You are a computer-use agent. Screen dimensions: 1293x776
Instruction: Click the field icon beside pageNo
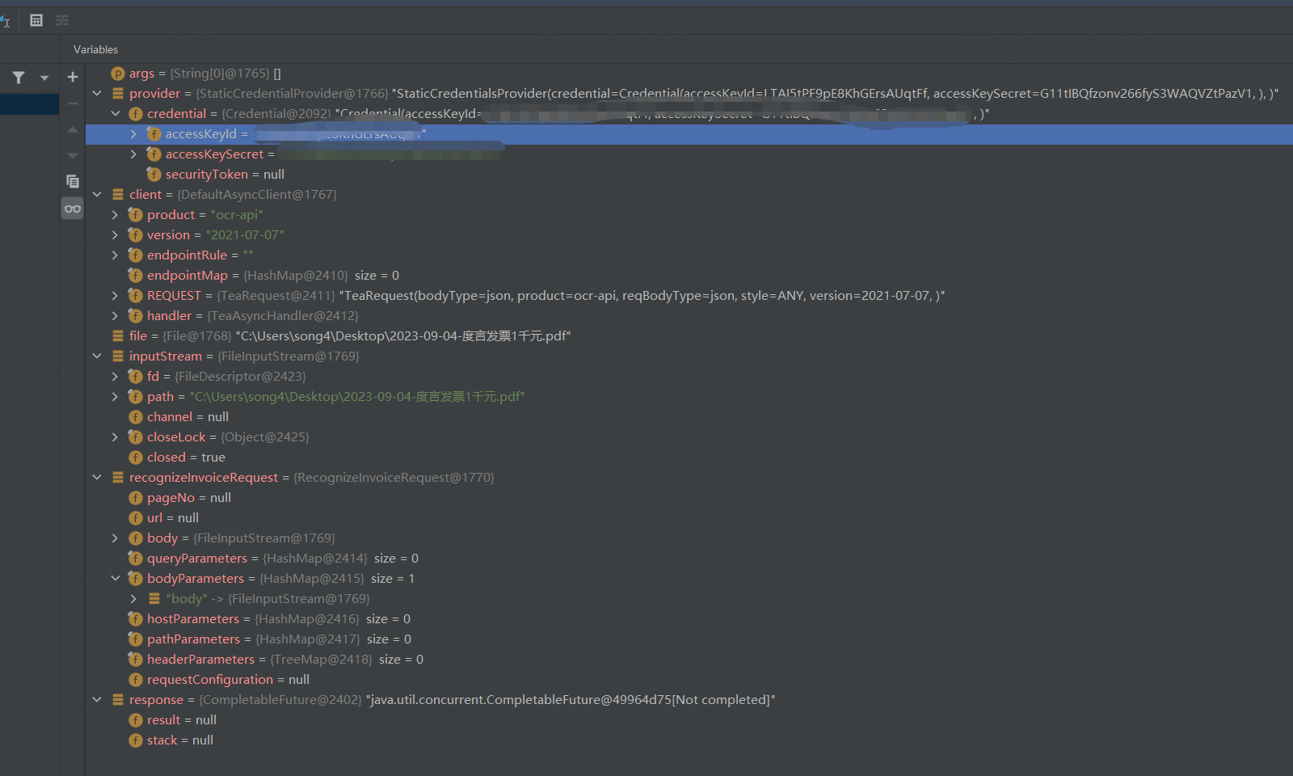[136, 498]
